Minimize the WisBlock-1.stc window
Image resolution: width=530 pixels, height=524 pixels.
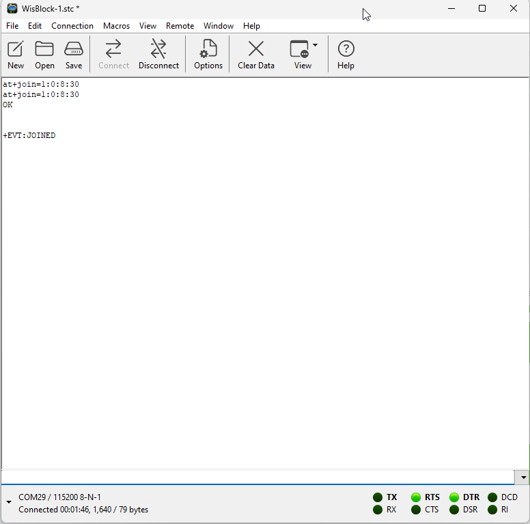click(x=451, y=8)
